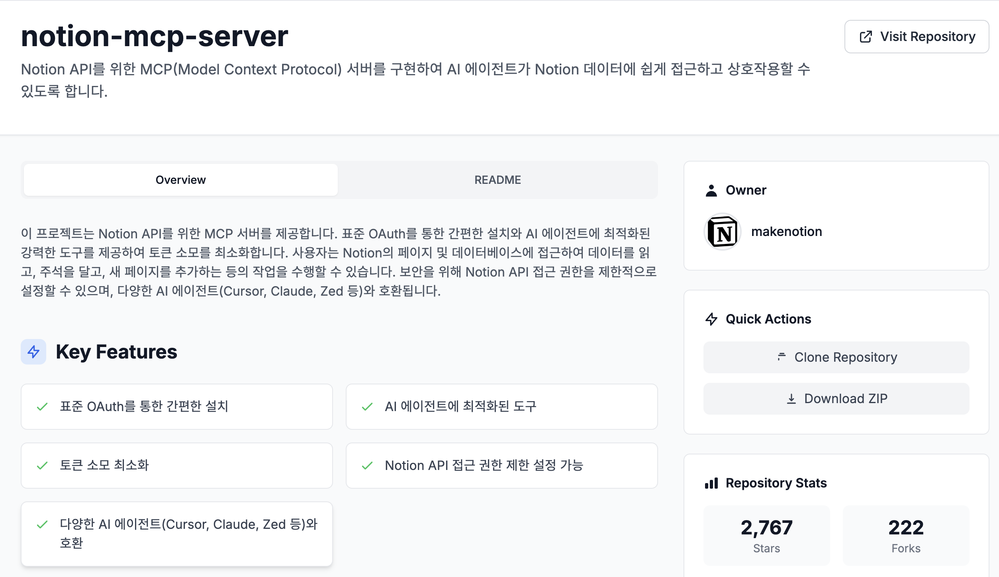
Task: Select the feature card '표준 OAuth를 통한 간편한 설치'
Action: [x=177, y=407]
